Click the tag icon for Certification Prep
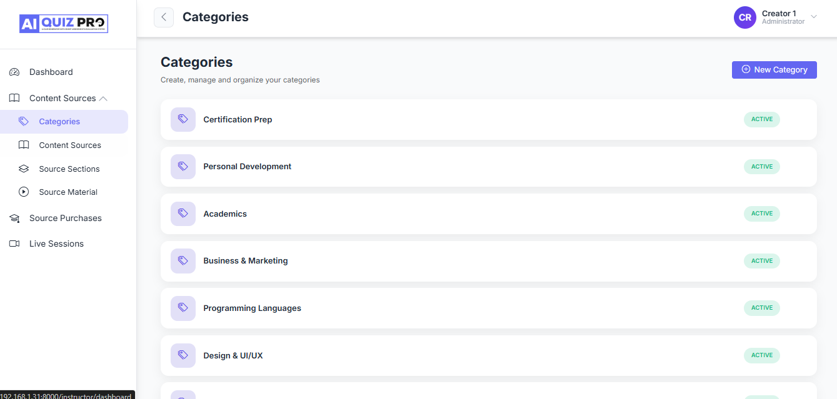837x399 pixels. point(183,119)
